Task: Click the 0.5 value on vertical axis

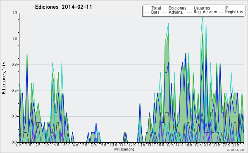Action: [x=15, y=91]
